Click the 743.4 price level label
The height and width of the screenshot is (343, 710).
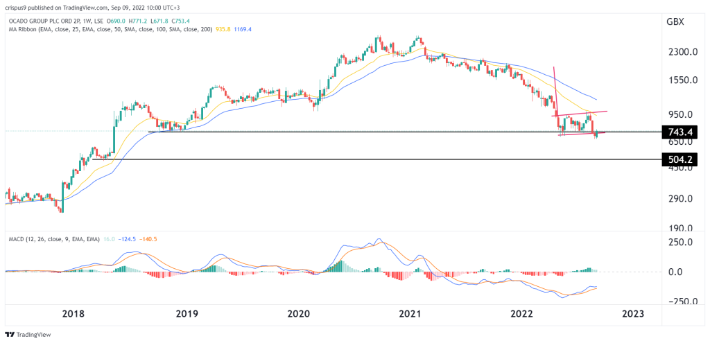tap(679, 132)
